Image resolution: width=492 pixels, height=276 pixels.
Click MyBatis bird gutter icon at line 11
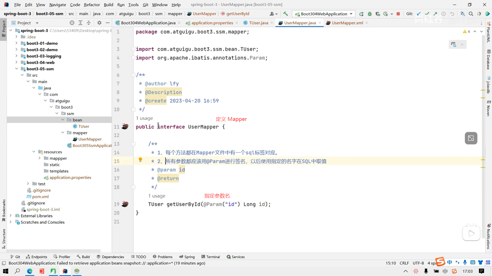point(125,126)
